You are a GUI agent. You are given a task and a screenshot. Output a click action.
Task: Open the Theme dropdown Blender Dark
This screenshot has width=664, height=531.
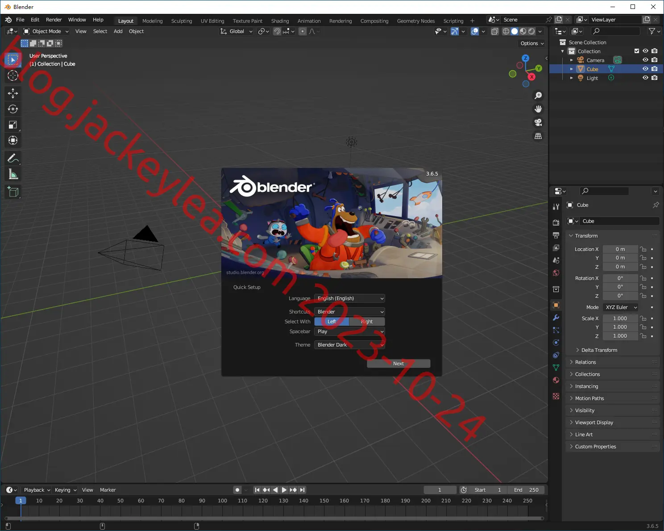click(349, 345)
